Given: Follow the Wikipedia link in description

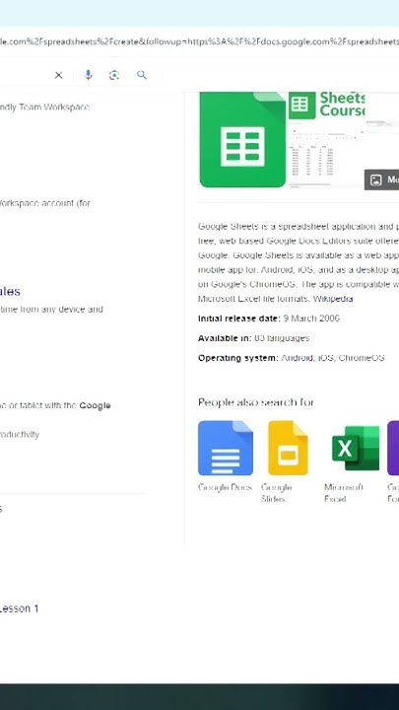Looking at the screenshot, I should click(x=333, y=299).
